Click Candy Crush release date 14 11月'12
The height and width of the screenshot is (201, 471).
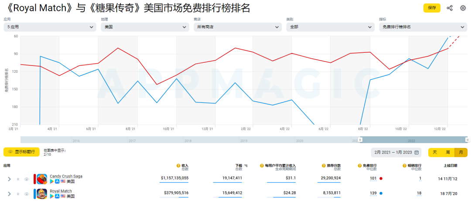(x=447, y=178)
